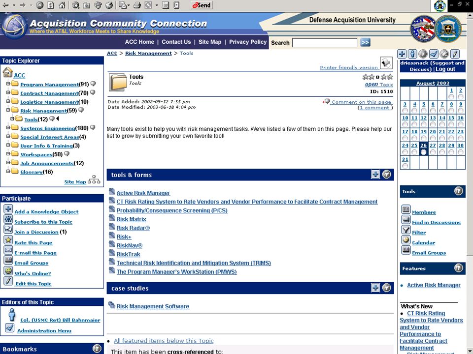Select the radio circle under August 31

(x=405, y=166)
